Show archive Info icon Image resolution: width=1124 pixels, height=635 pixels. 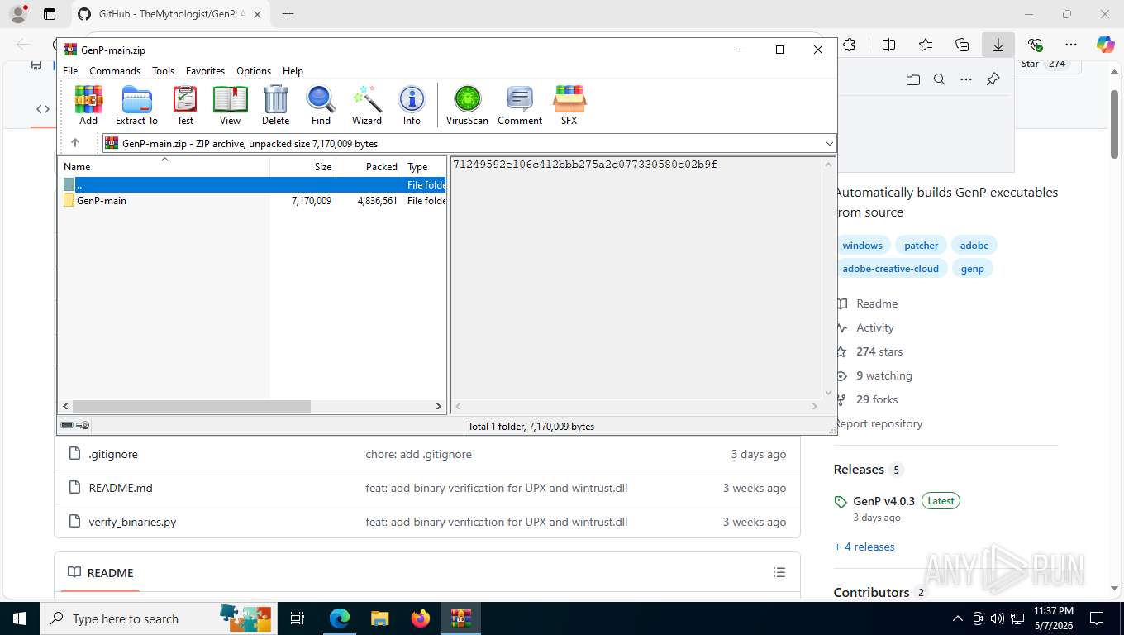click(x=412, y=105)
